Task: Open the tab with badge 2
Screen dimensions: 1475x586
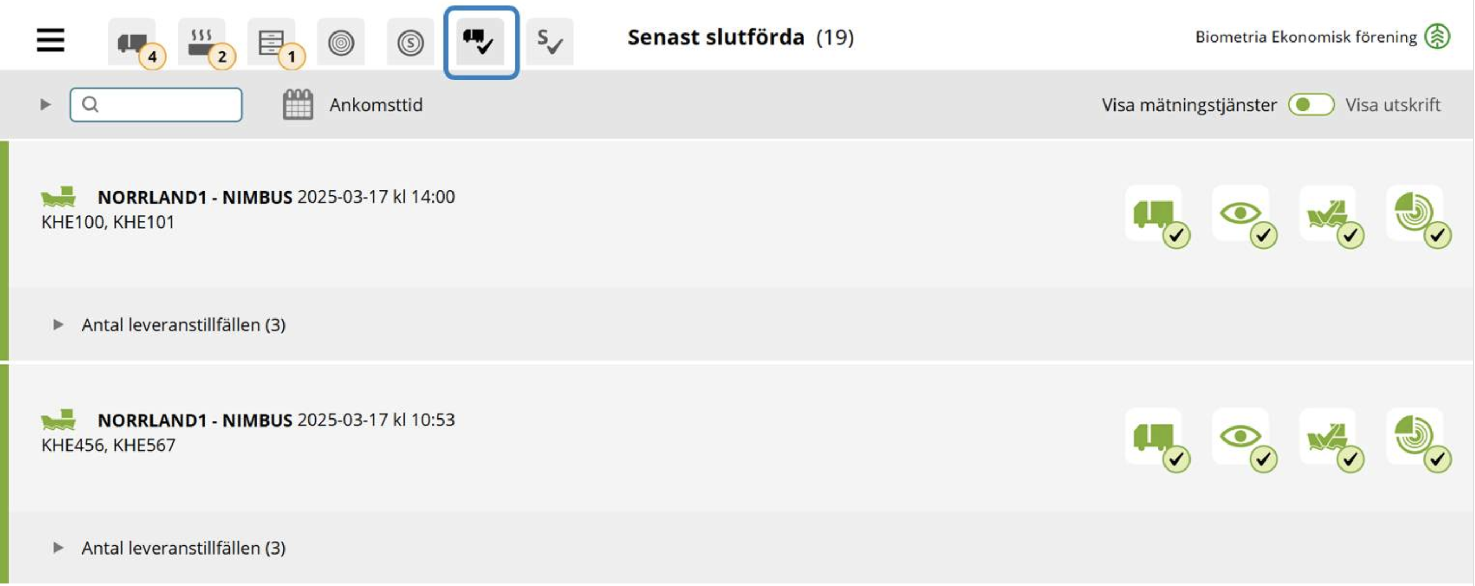Action: point(202,42)
